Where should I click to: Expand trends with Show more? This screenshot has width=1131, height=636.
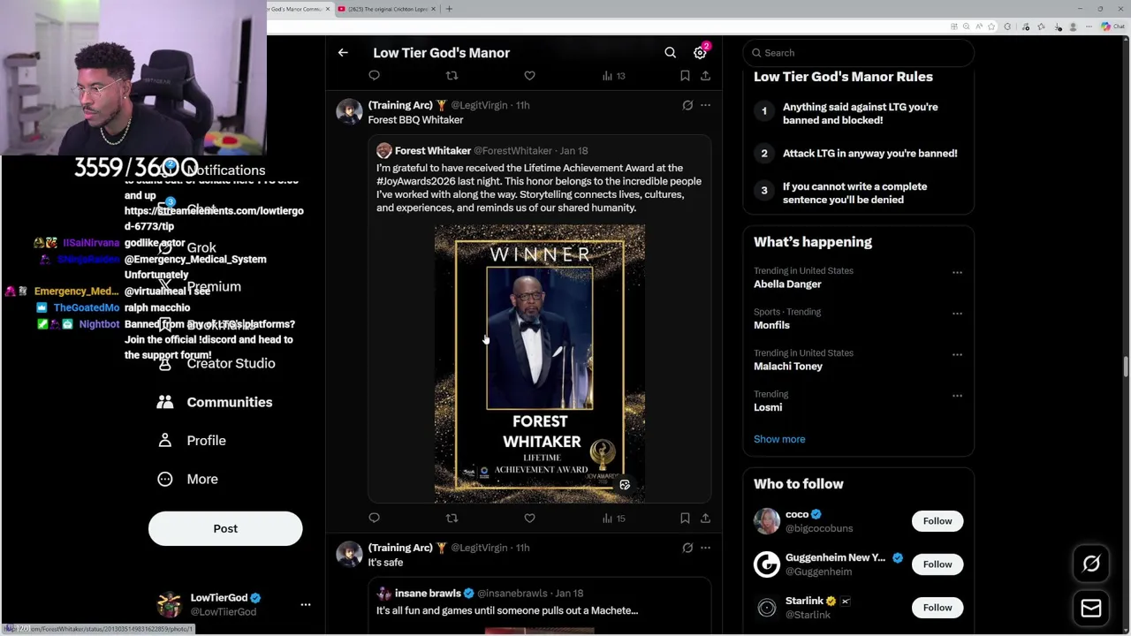[779, 439]
